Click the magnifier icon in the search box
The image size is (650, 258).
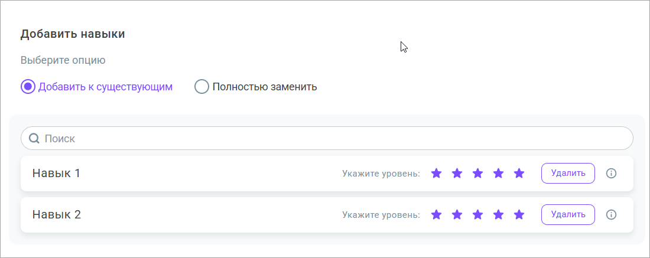[x=34, y=139]
